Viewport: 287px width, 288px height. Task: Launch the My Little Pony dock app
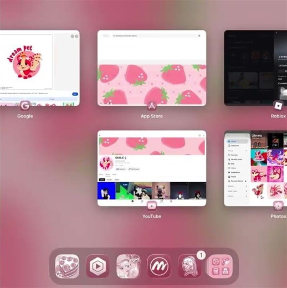pos(129,266)
